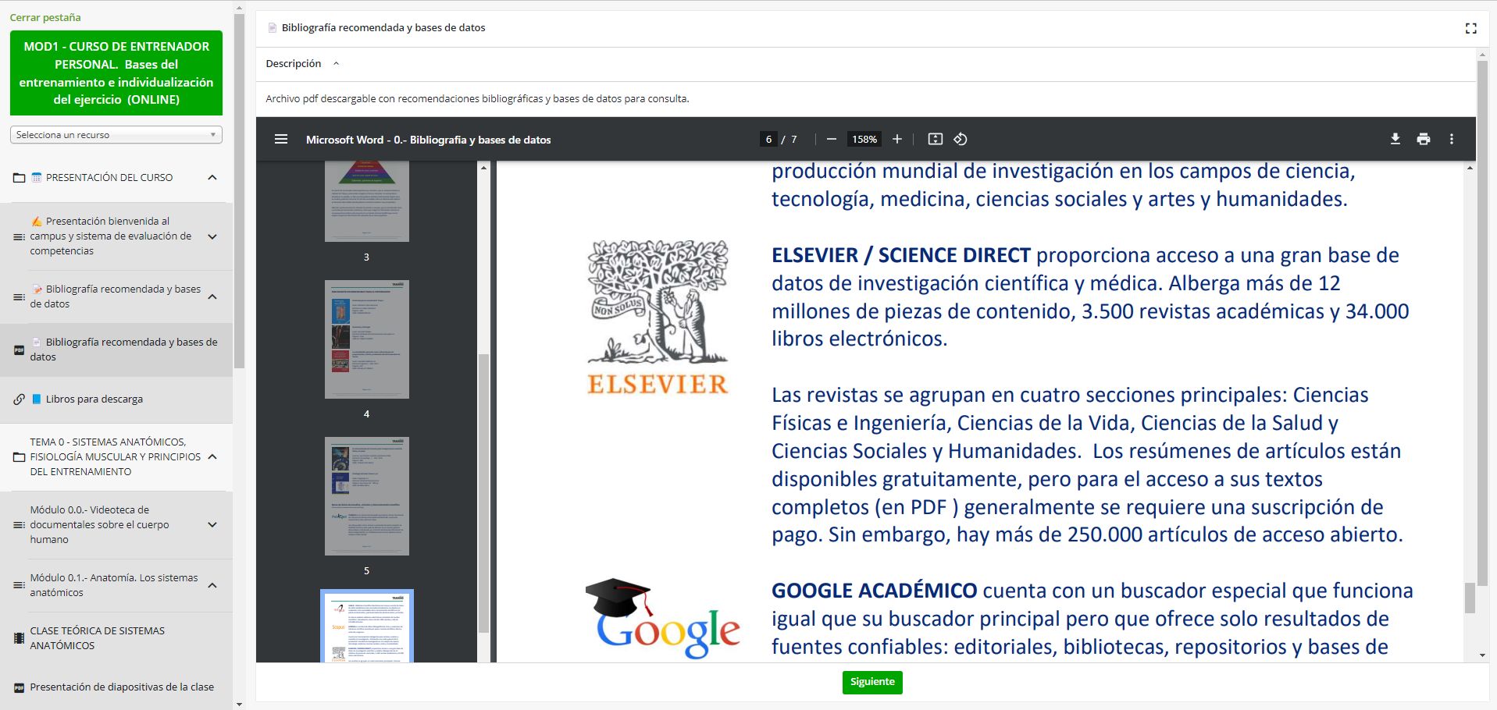This screenshot has height=710, width=1497.
Task: Click the page number field showing 6
Action: pyautogui.click(x=768, y=140)
